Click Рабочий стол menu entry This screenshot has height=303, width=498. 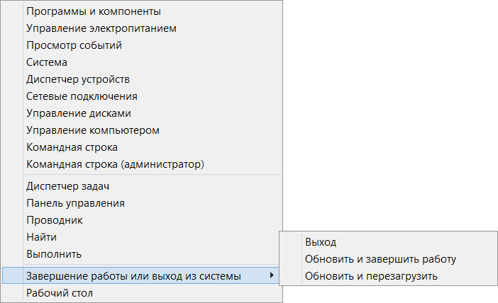pyautogui.click(x=59, y=292)
